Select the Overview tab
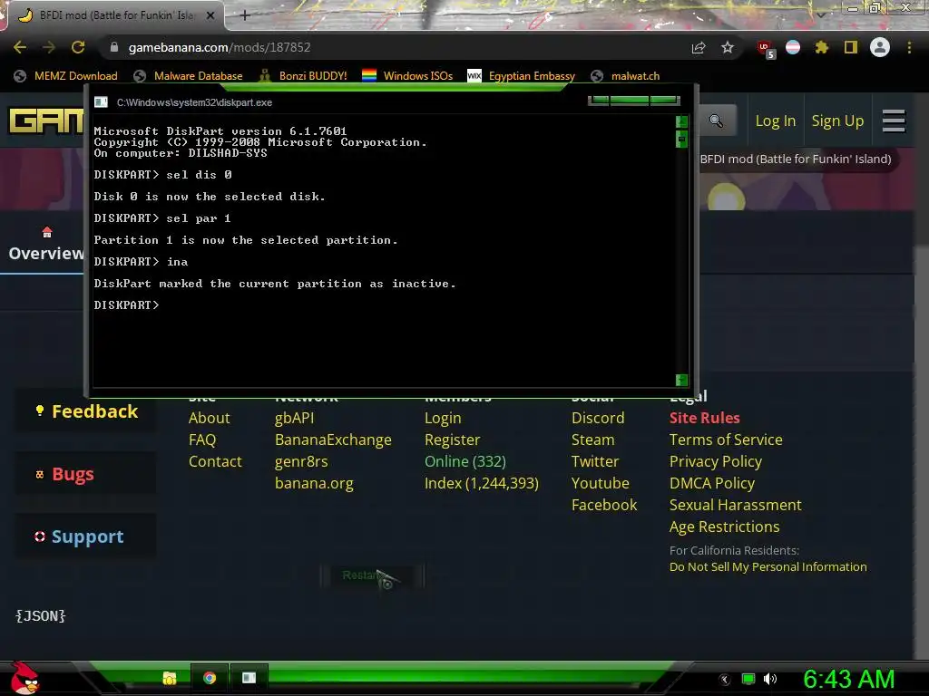The height and width of the screenshot is (696, 929). [x=46, y=244]
